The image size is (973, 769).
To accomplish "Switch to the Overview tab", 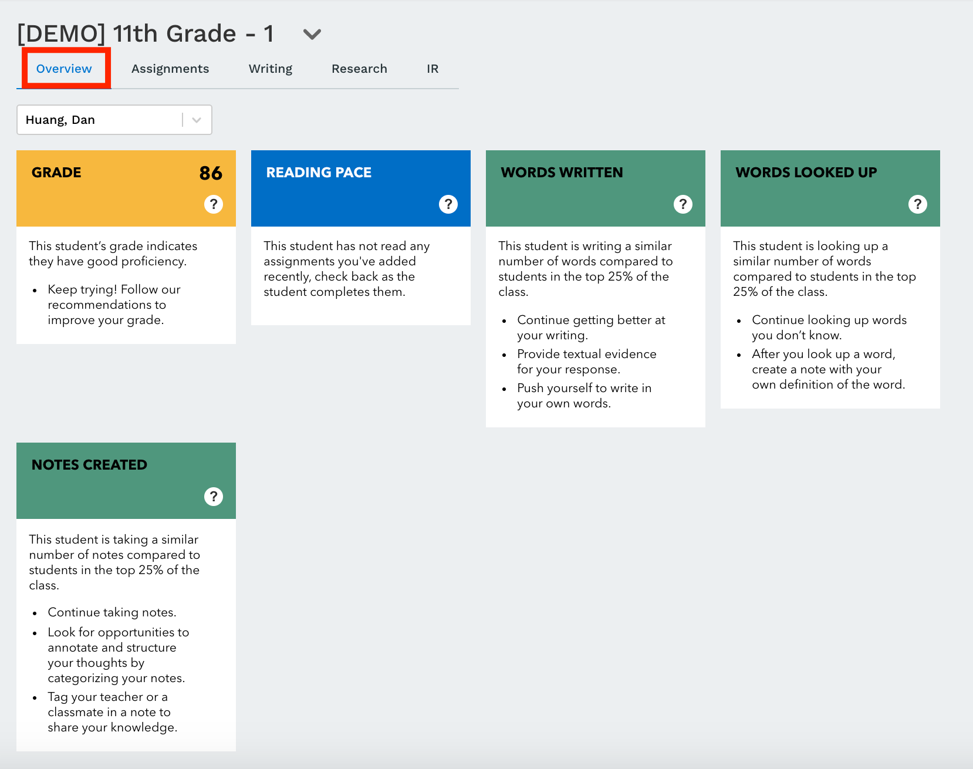I will pyautogui.click(x=64, y=69).
